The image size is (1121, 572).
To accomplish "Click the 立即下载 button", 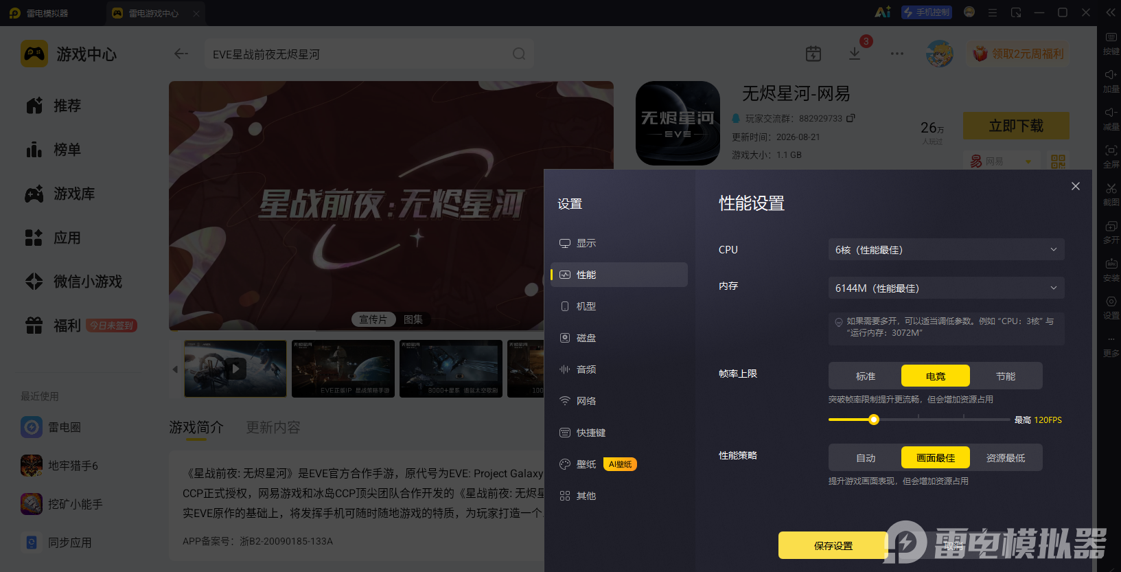I will point(1016,126).
